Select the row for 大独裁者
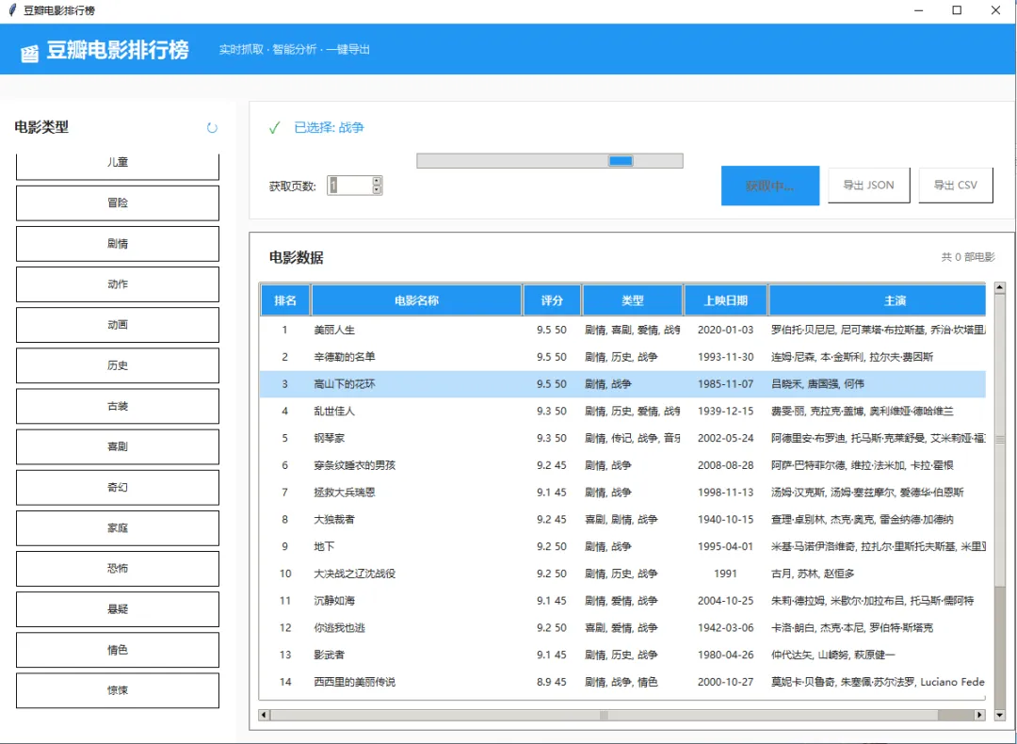 click(622, 520)
